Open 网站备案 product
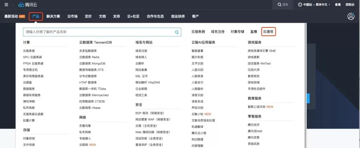 [141, 70]
